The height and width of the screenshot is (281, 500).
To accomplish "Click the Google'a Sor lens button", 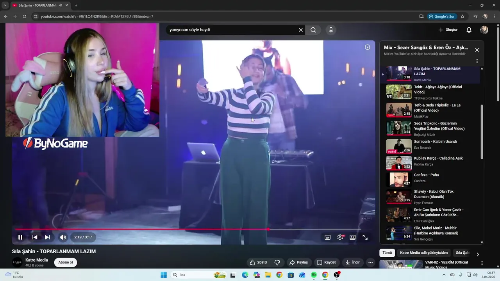I will 442,16.
